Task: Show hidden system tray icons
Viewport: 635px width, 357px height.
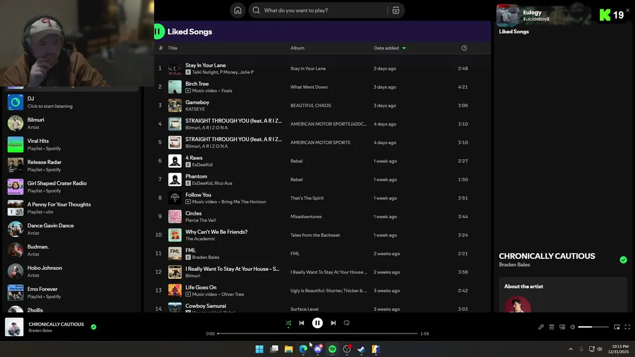Action: 571,349
